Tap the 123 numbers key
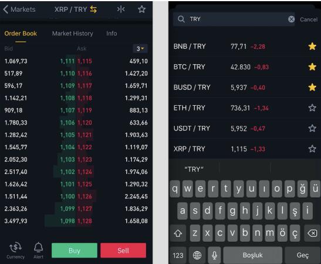This screenshot has width=321, height=264. 178,255
